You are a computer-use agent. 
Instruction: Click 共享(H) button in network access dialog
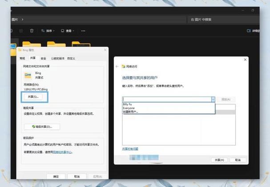pos(219,160)
